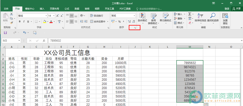Apply cell borders icon
The width and height of the screenshot is (243, 106).
(36, 22)
